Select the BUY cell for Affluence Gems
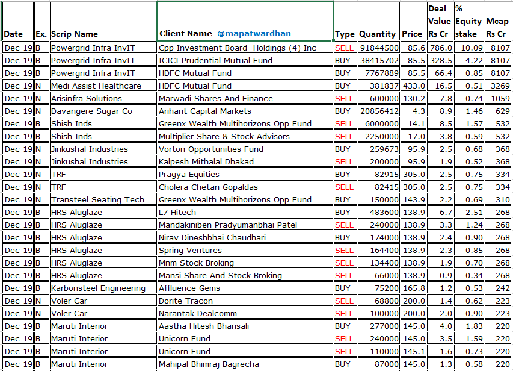Viewport: 513px width, 371px height. (345, 288)
